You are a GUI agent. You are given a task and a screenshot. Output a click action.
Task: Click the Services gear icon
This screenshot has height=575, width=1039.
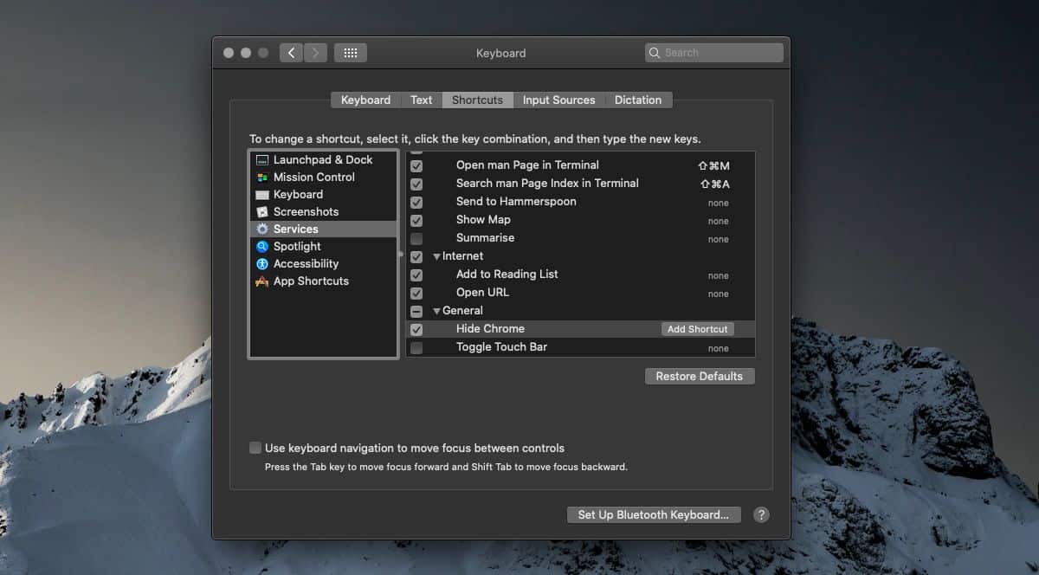pyautogui.click(x=262, y=229)
